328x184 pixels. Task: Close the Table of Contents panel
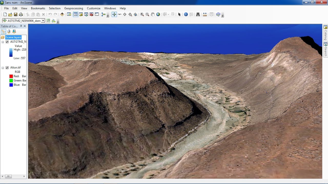(x=25, y=26)
